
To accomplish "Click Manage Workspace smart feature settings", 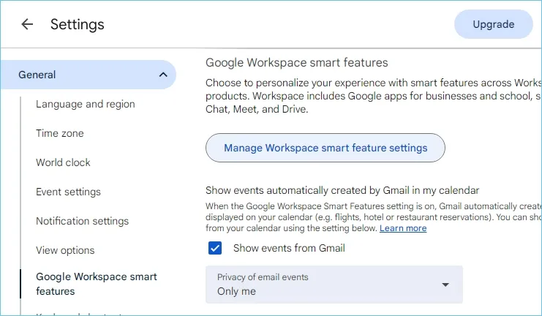I will tap(325, 148).
